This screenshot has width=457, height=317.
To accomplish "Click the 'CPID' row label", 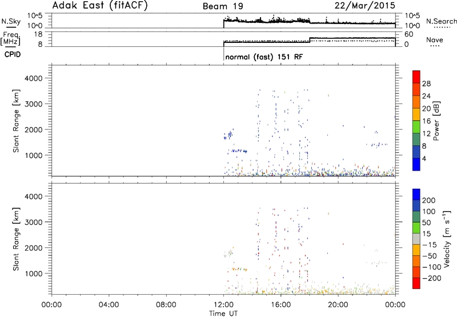I will point(13,54).
